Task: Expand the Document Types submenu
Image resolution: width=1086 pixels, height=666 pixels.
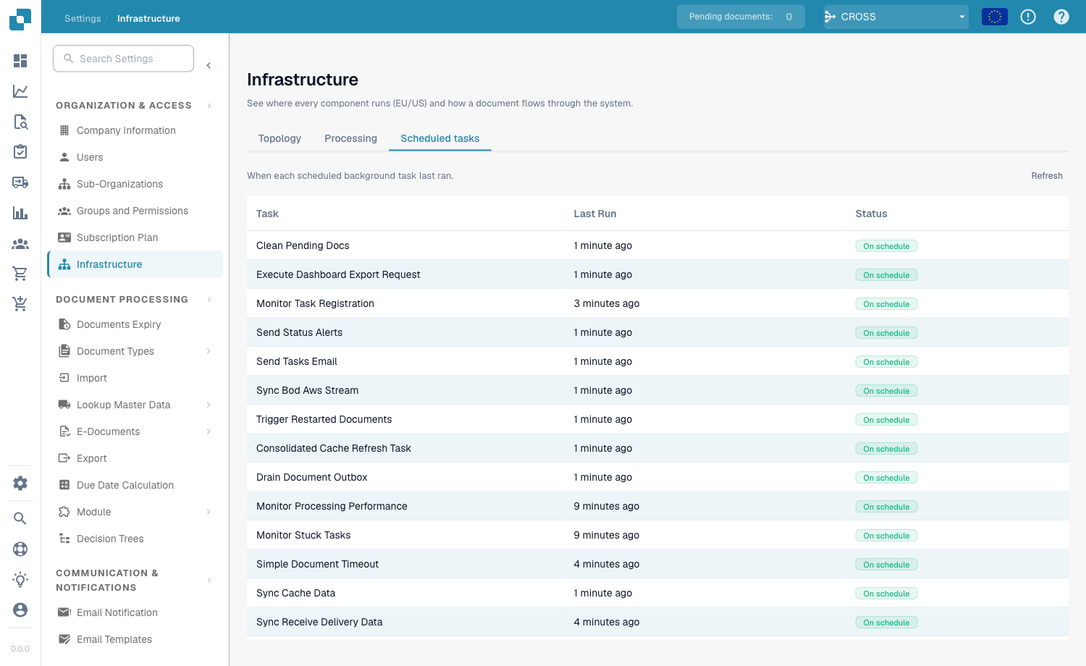Action: (209, 351)
